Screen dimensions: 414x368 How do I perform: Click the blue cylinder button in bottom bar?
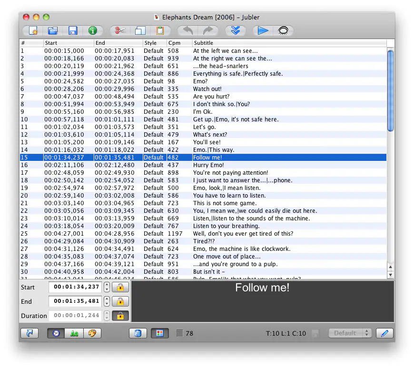point(138,333)
